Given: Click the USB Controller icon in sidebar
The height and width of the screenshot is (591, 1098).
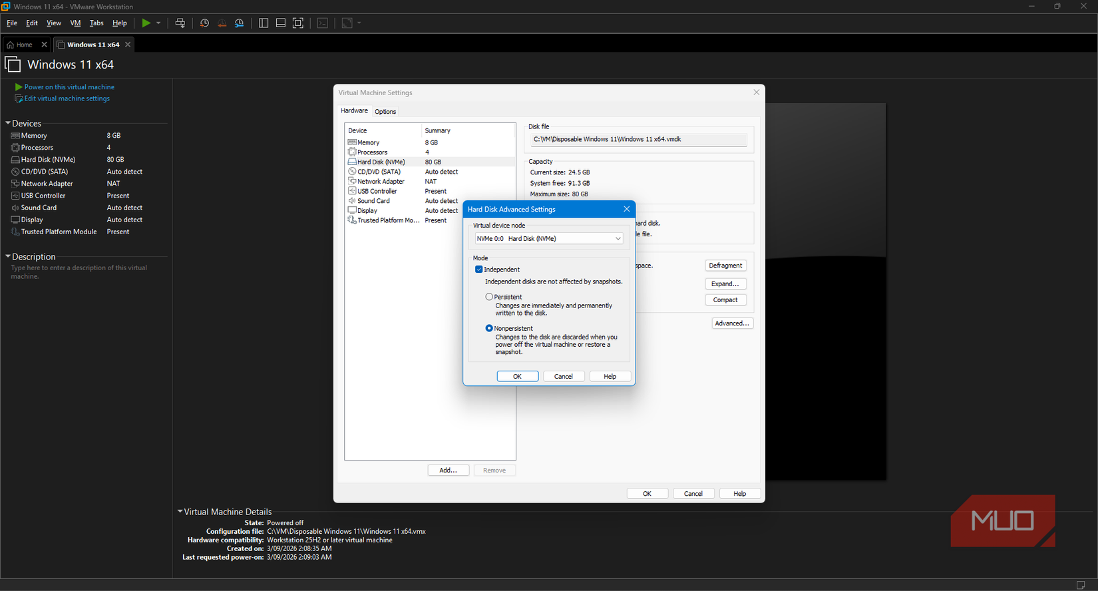Looking at the screenshot, I should pyautogui.click(x=15, y=196).
